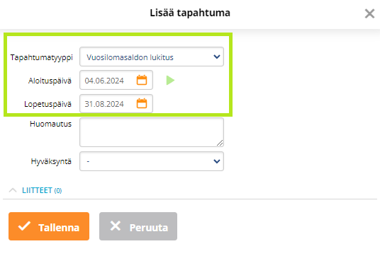Click the X icon on Peruuta

pos(115,226)
